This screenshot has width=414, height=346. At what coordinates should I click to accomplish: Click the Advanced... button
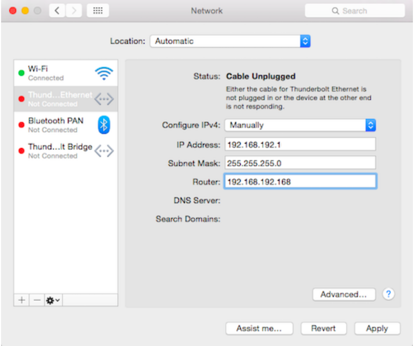click(x=343, y=294)
